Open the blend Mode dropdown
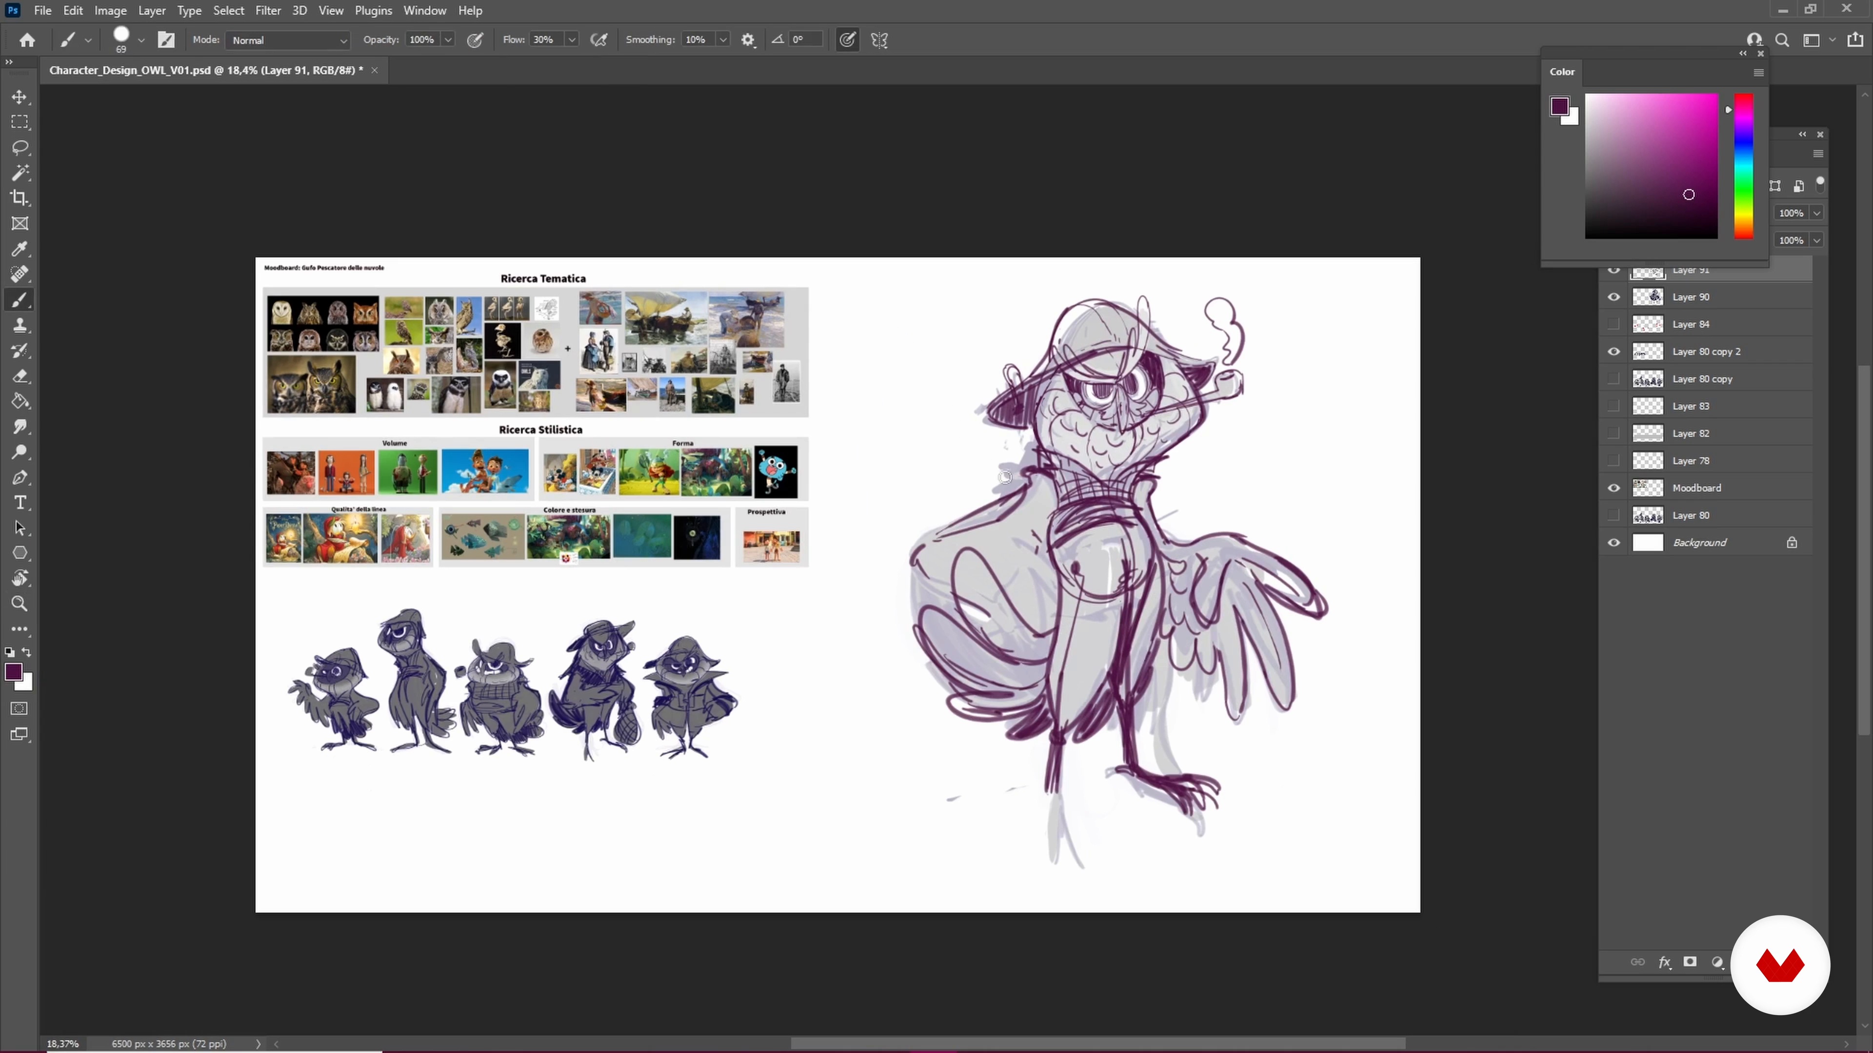 pos(288,40)
